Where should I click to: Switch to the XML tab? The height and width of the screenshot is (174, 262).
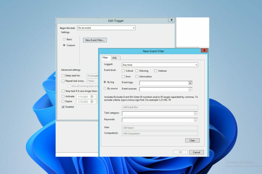click(114, 58)
